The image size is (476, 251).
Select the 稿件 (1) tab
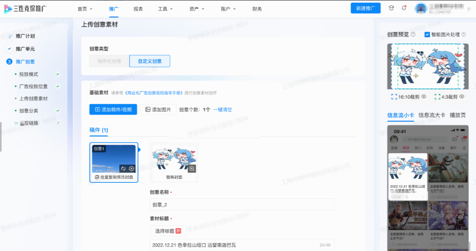tap(98, 130)
